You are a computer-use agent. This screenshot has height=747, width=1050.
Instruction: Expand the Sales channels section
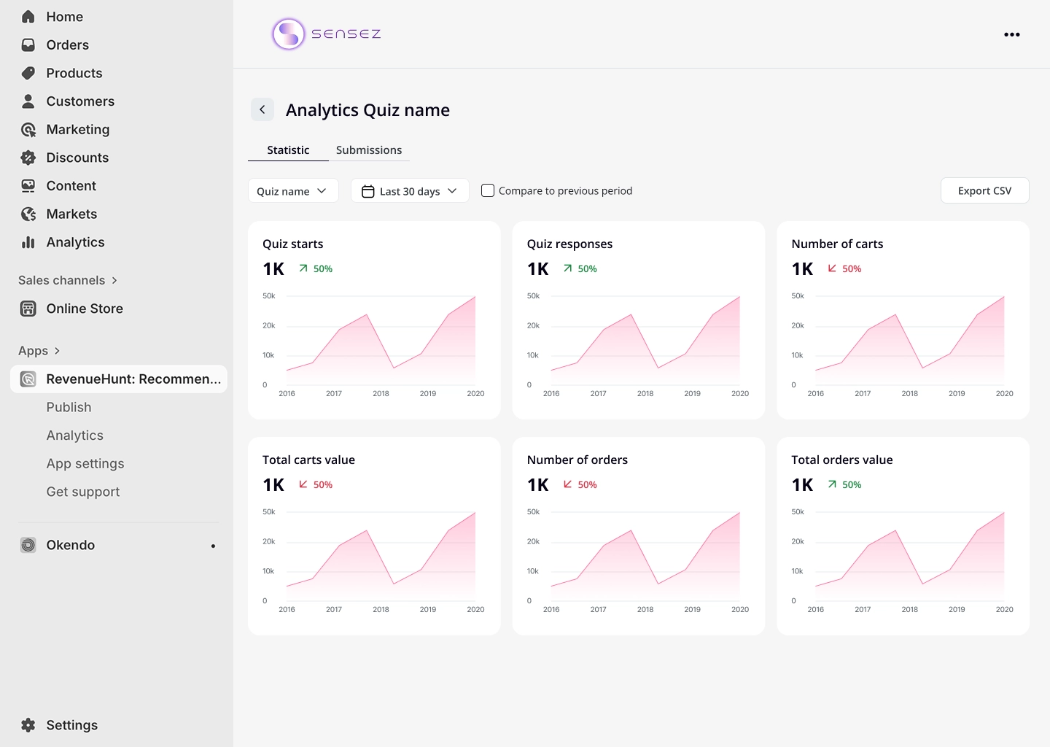click(x=68, y=280)
